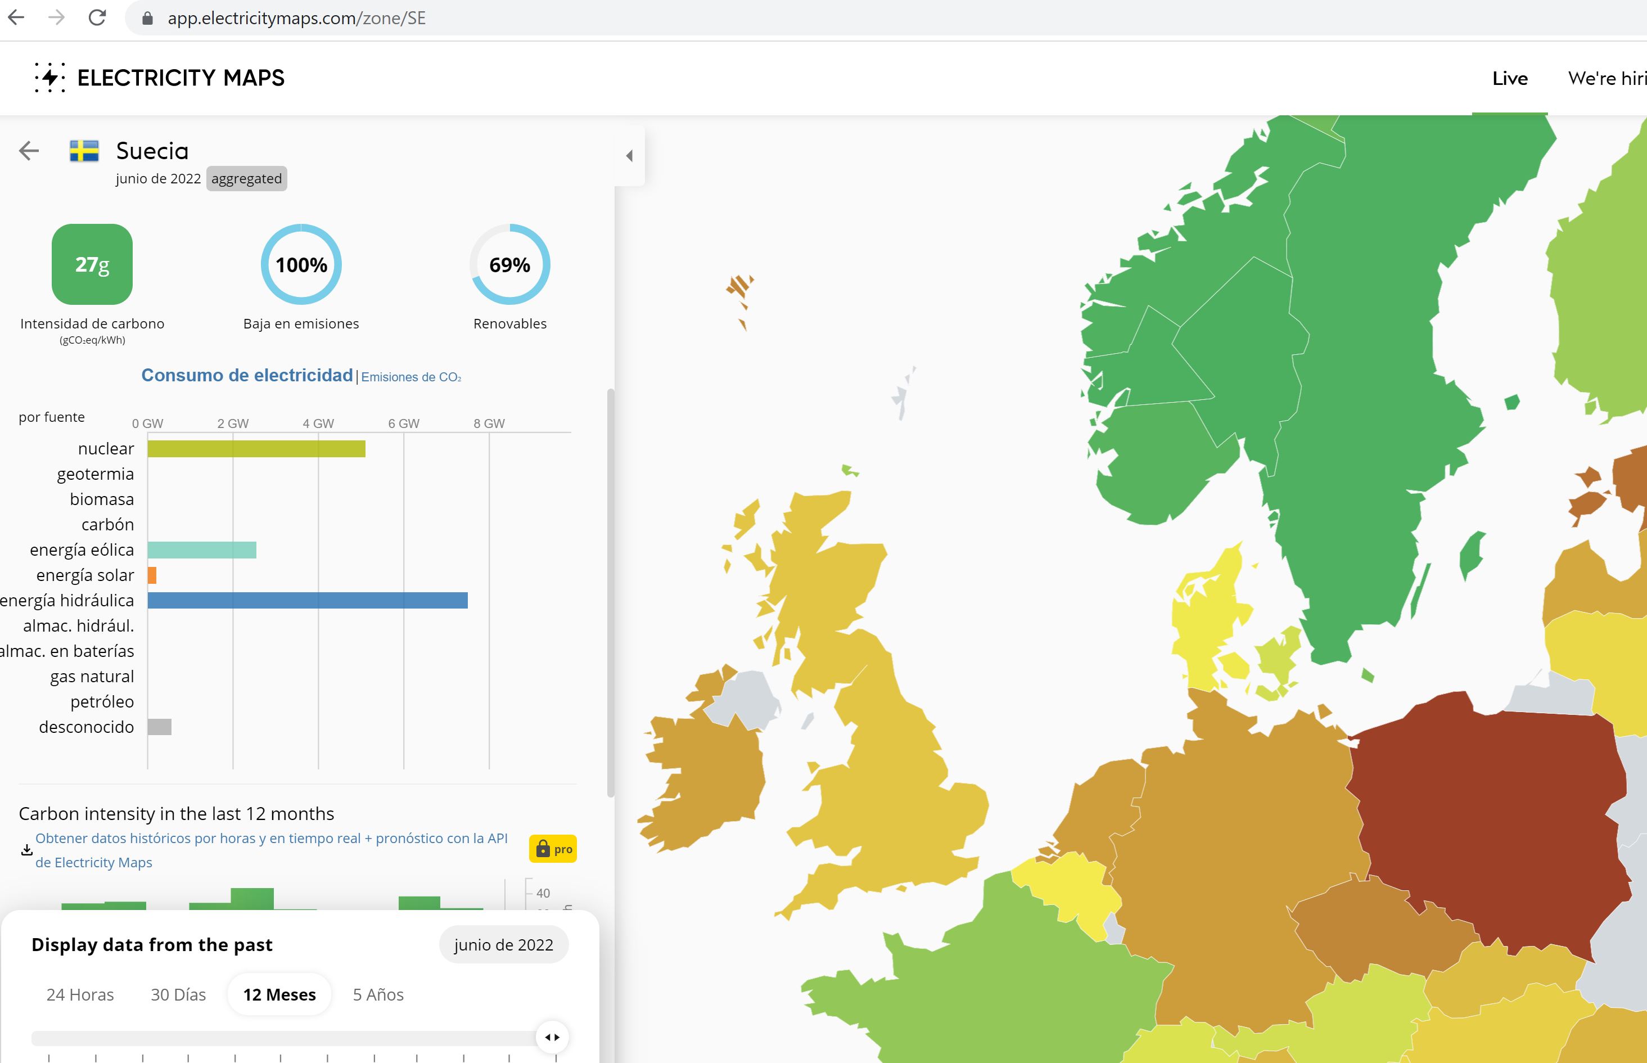Click the browser reload icon
This screenshot has width=1647, height=1063.
pos(97,17)
